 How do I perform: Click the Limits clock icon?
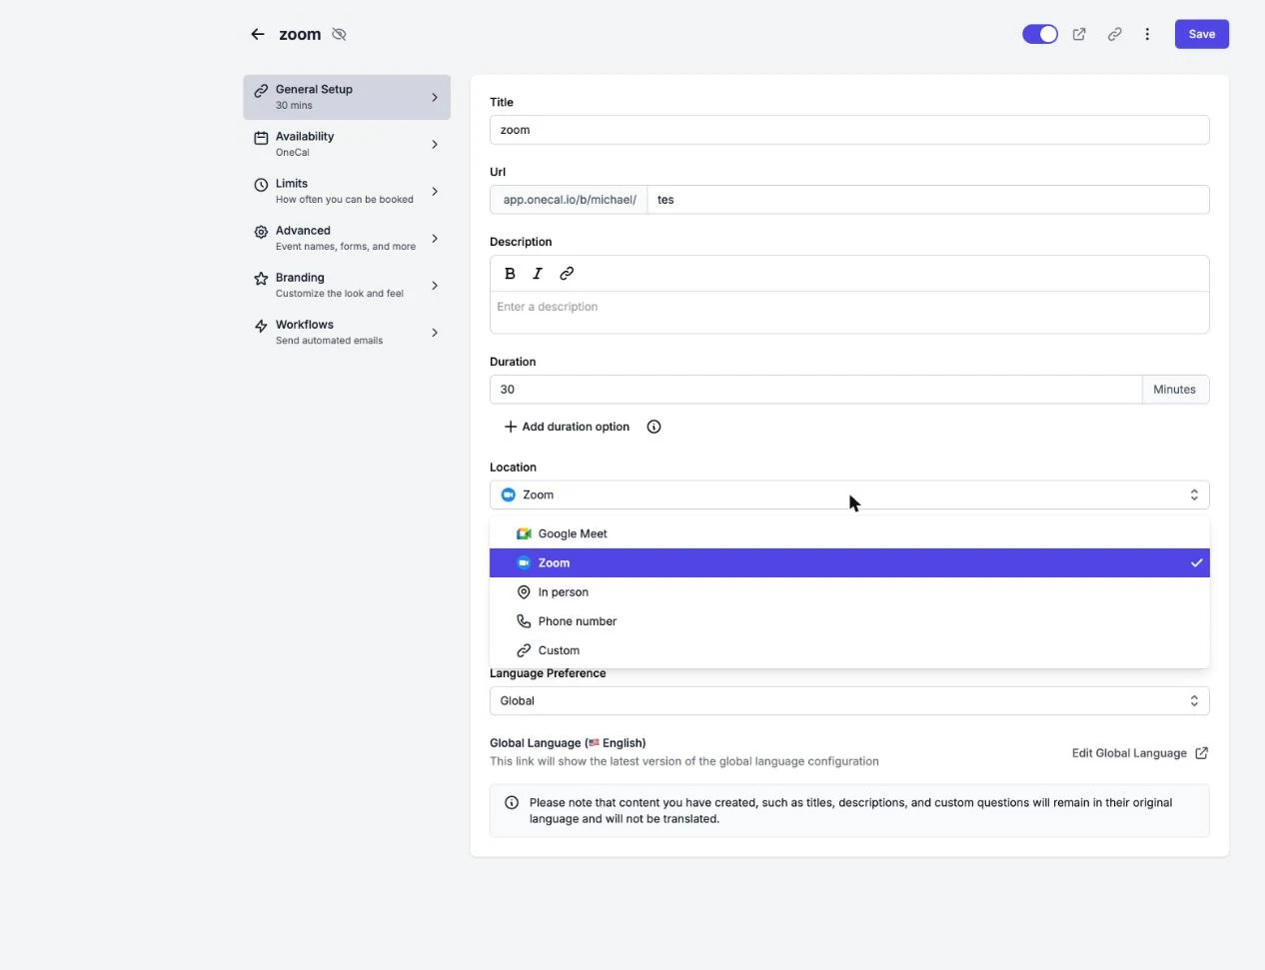tap(261, 185)
